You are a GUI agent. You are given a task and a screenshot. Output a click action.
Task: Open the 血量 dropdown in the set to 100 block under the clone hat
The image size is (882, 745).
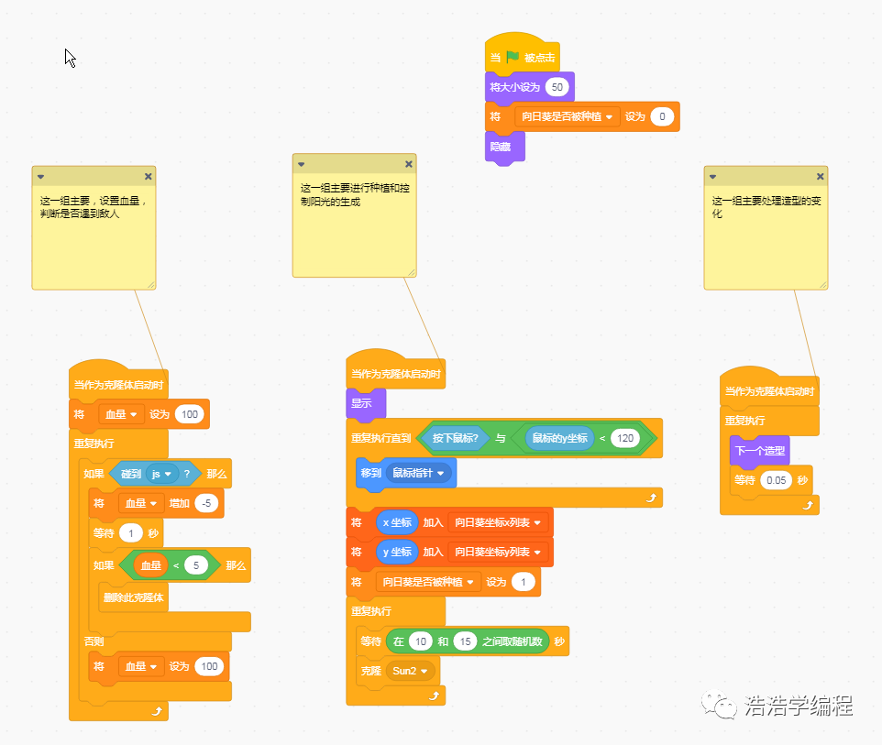[x=122, y=414]
